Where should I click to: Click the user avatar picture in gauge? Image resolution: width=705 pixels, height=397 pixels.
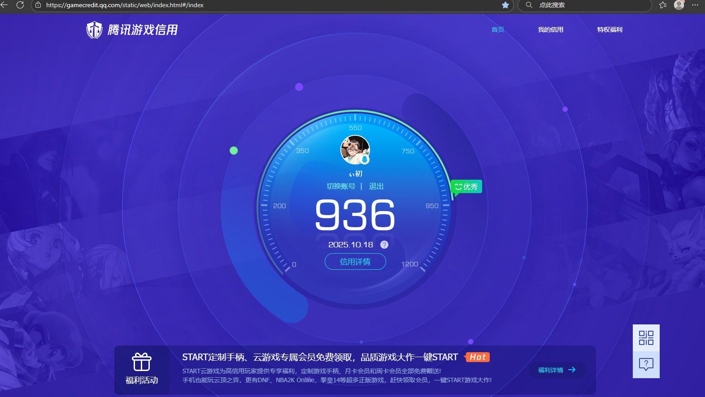click(355, 150)
